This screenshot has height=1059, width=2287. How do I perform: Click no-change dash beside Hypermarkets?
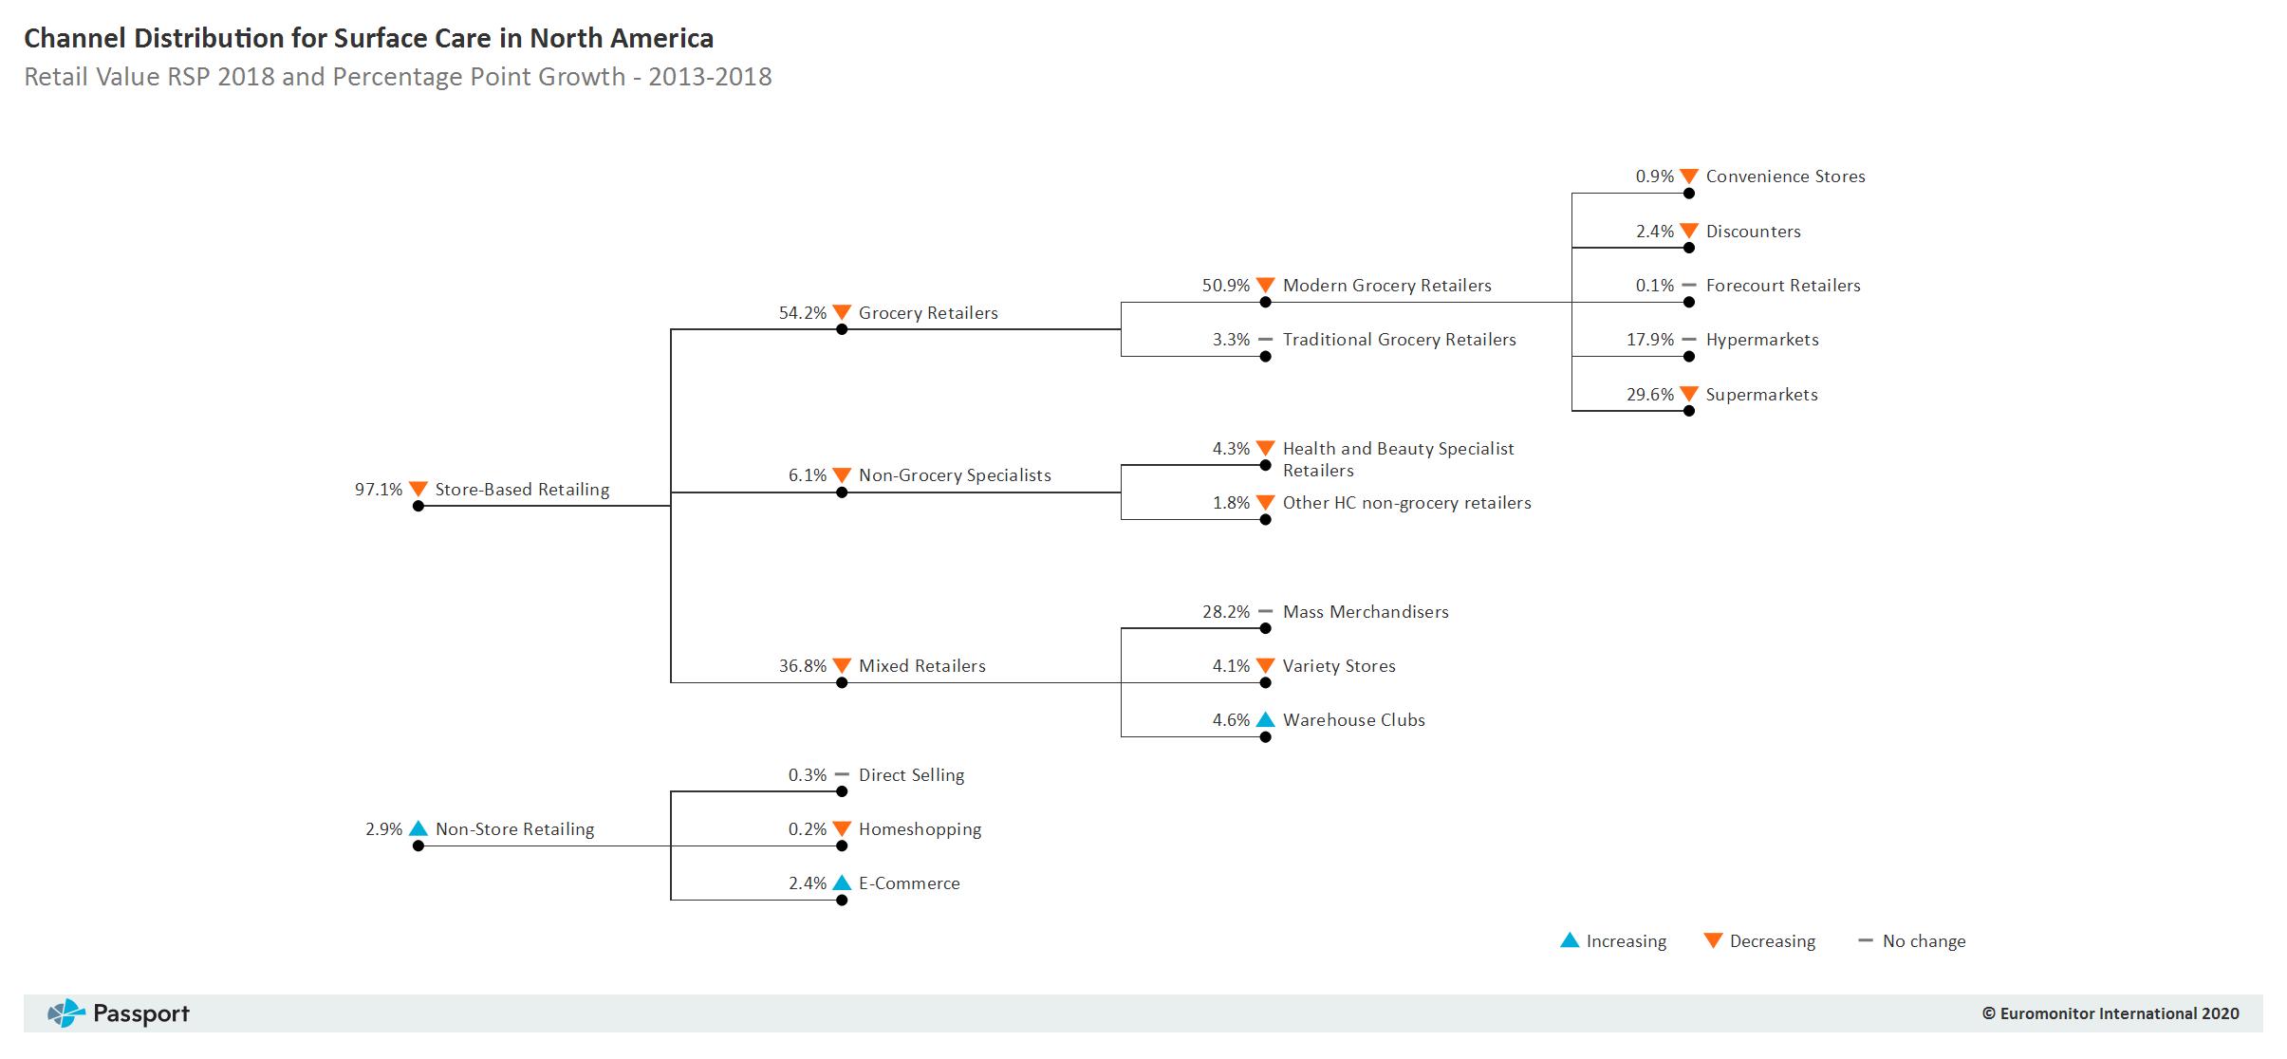point(1688,340)
